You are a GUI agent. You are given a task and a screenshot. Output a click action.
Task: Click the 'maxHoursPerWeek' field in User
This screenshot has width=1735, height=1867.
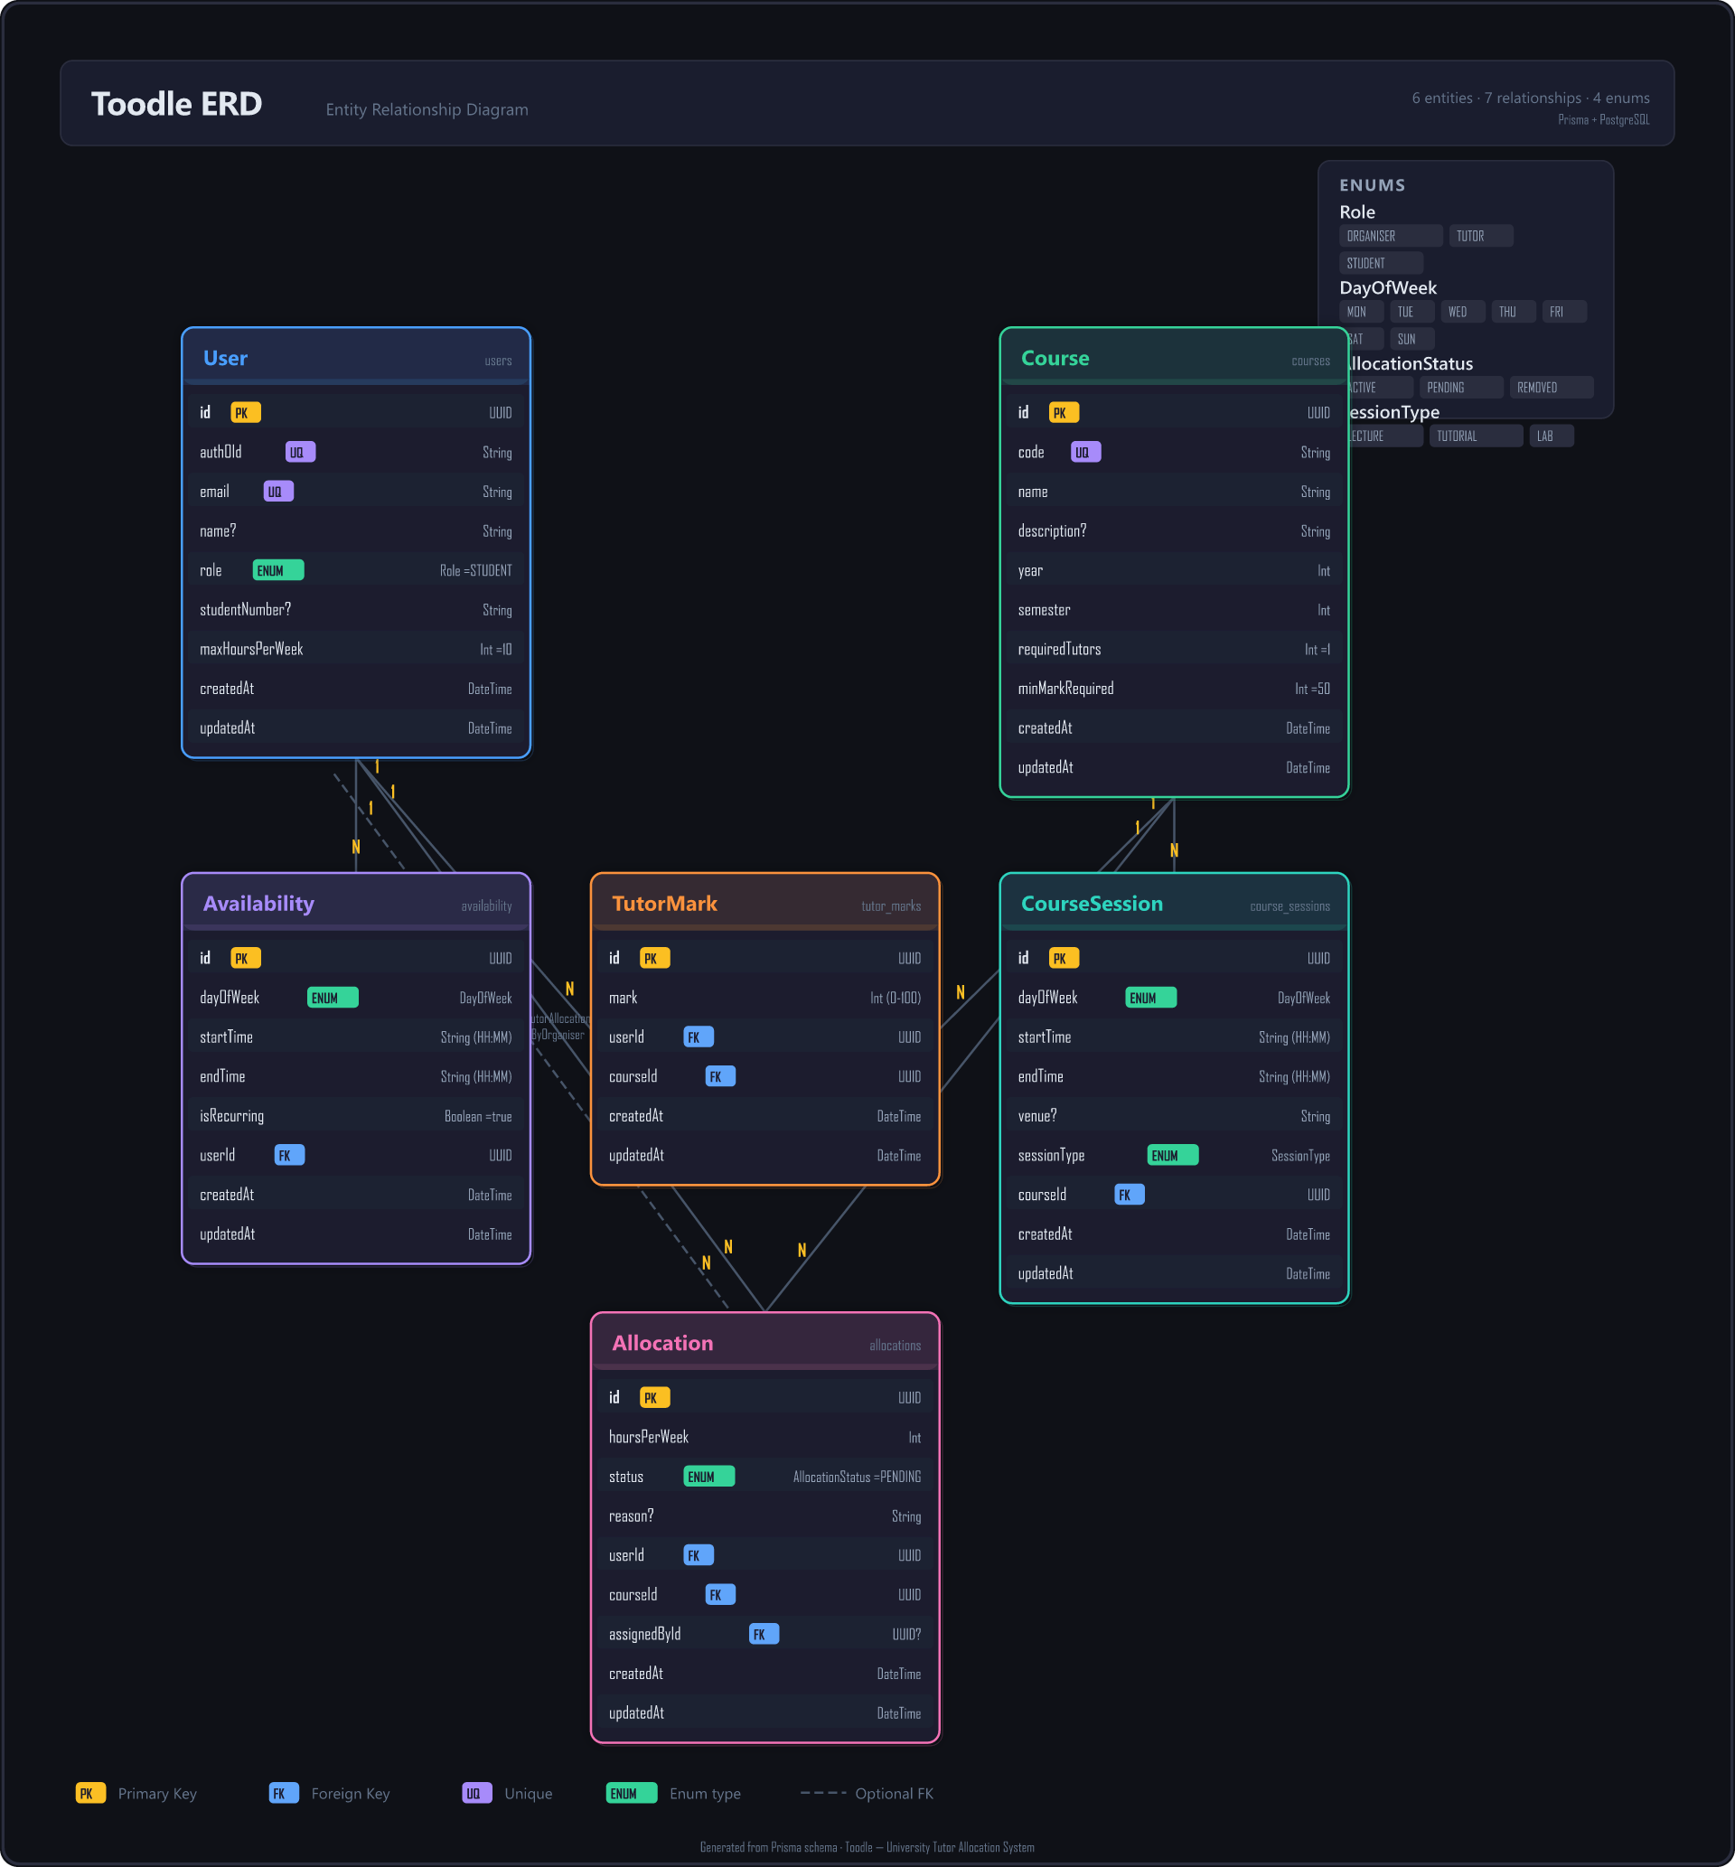coord(250,650)
